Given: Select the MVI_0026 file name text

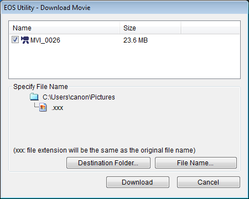Looking at the screenshot, I should coord(45,40).
